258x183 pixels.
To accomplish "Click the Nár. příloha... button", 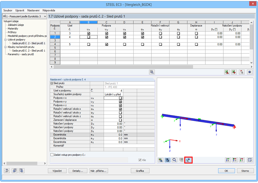I will coord(98,171).
